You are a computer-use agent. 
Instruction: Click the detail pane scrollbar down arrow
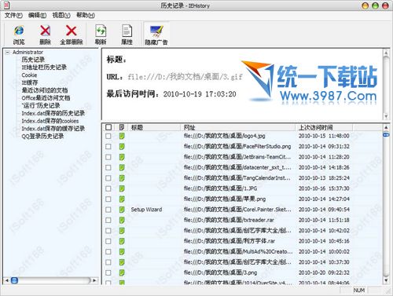coord(386,116)
